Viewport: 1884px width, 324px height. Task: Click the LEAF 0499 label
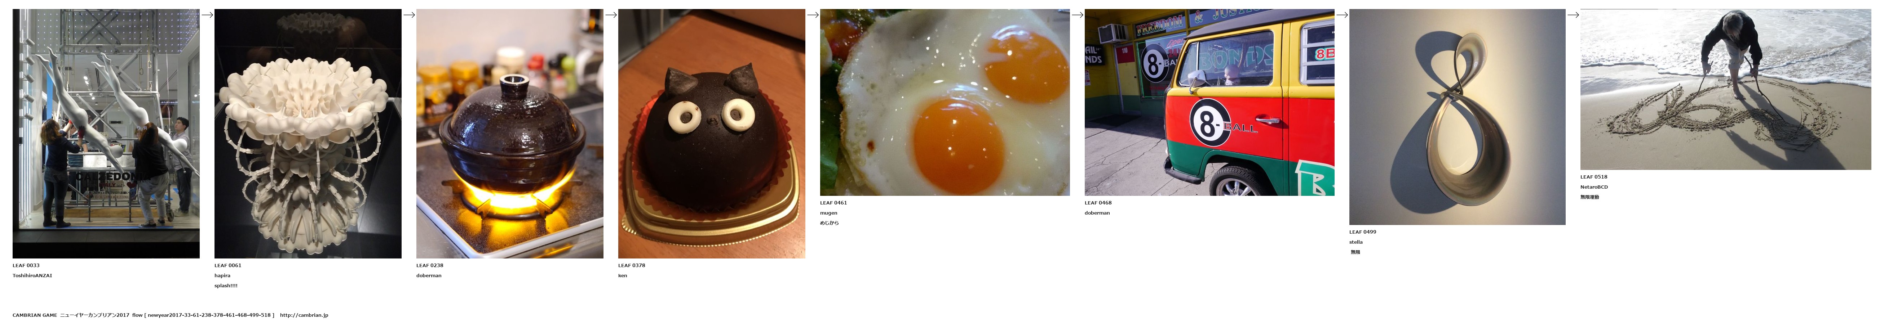(x=1363, y=232)
